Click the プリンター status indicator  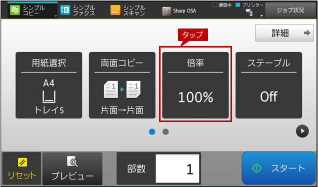250,5
